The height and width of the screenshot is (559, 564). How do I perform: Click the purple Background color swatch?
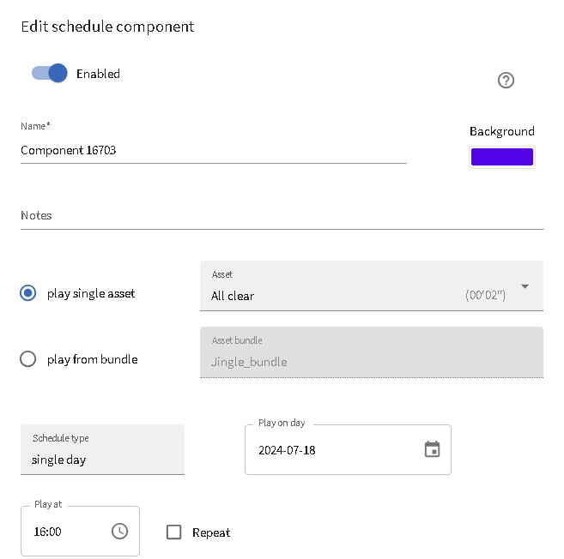point(501,157)
